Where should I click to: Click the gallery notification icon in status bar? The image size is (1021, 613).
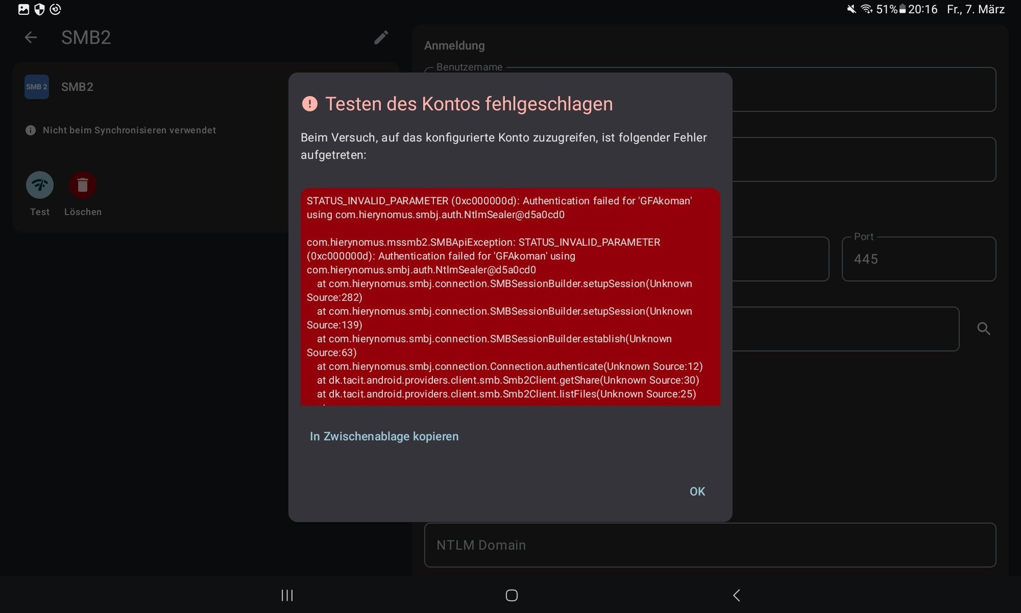(x=23, y=9)
